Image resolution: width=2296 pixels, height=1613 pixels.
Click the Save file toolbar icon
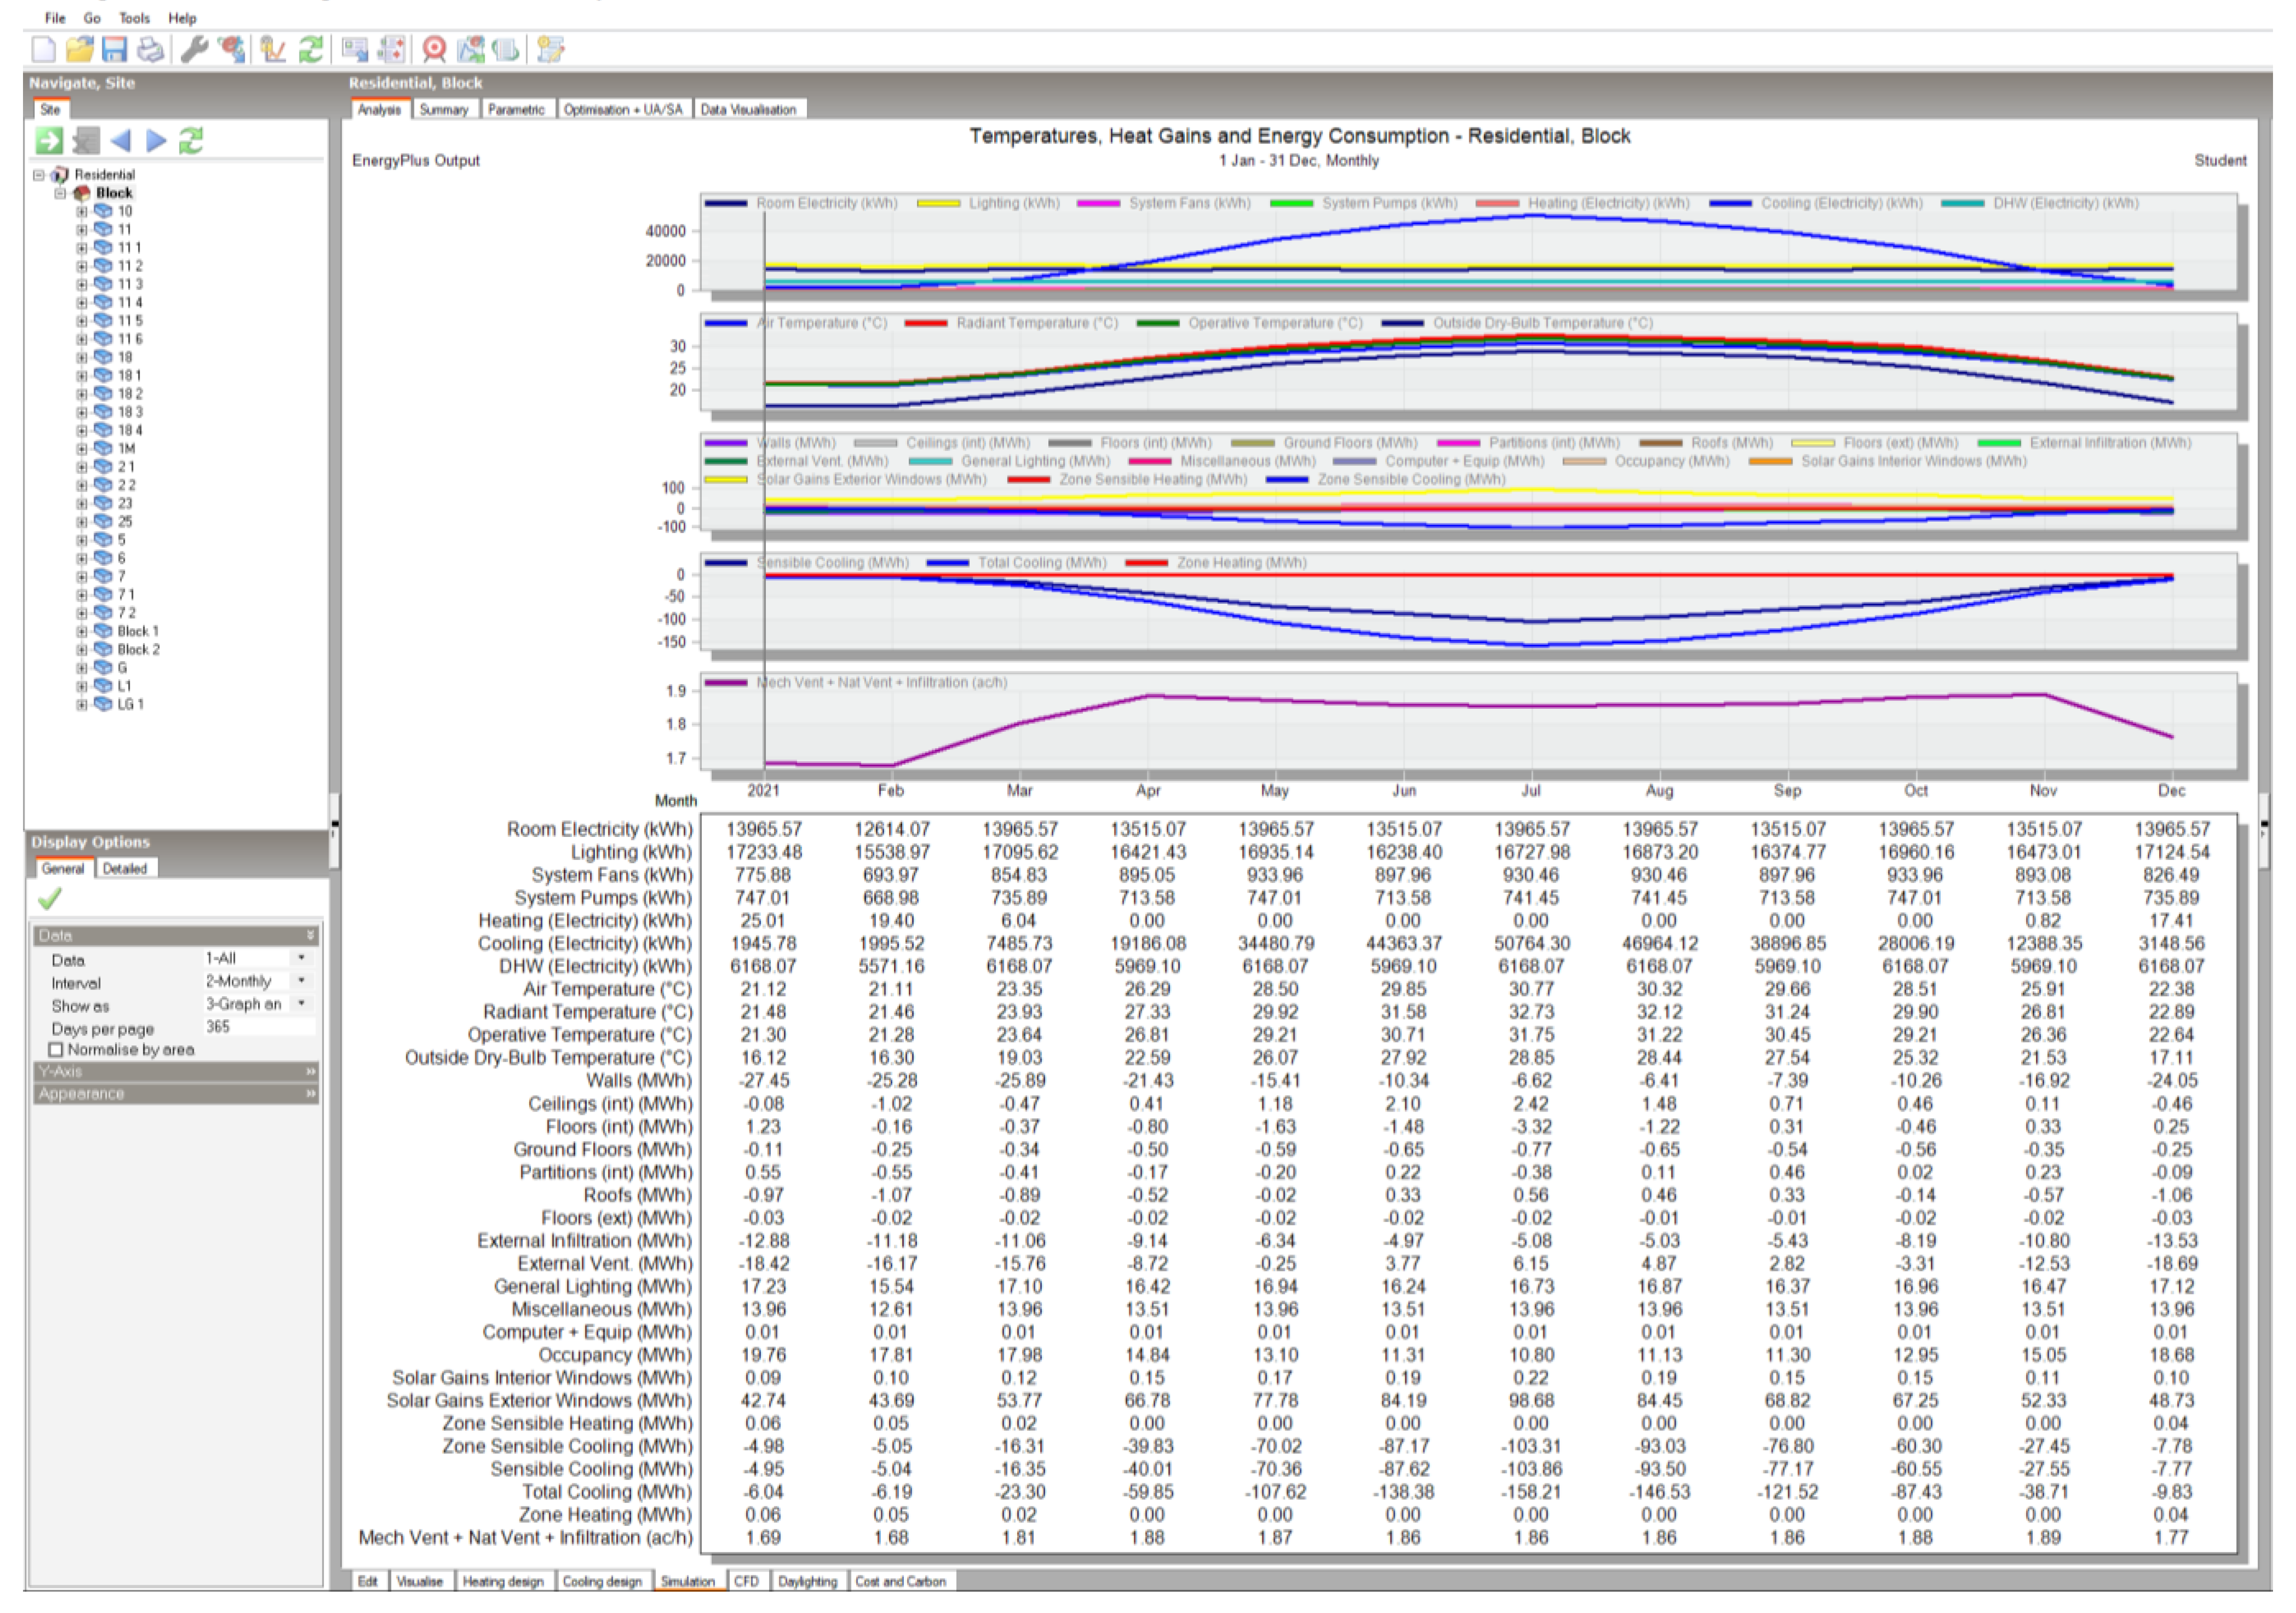pyautogui.click(x=114, y=49)
